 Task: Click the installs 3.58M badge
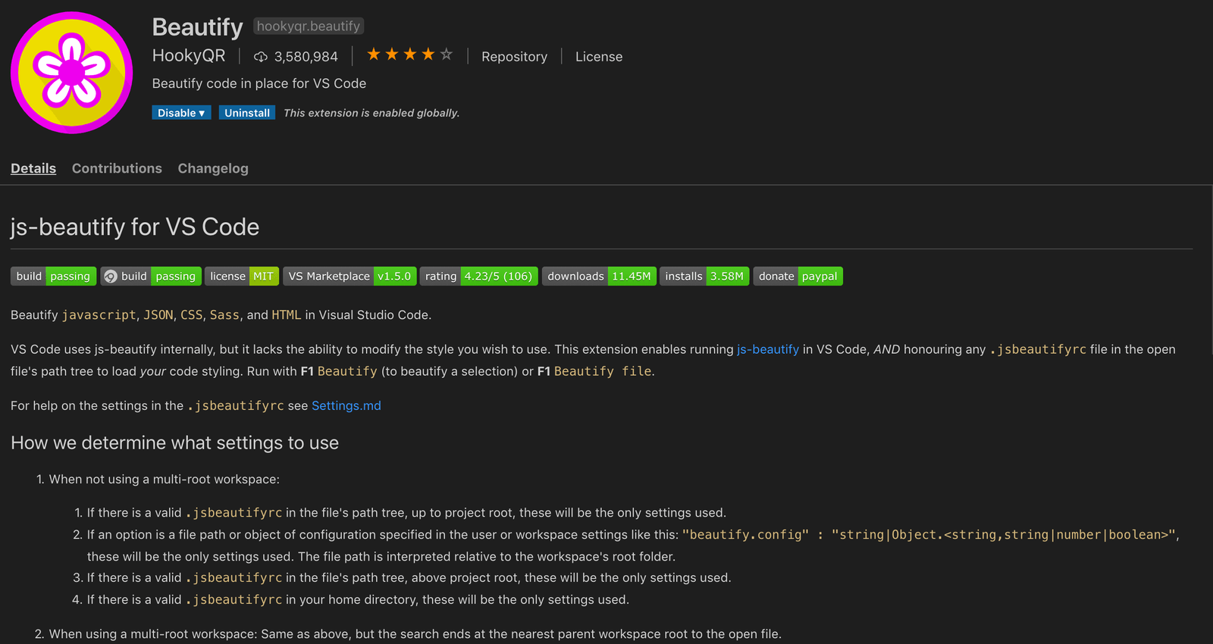(704, 277)
